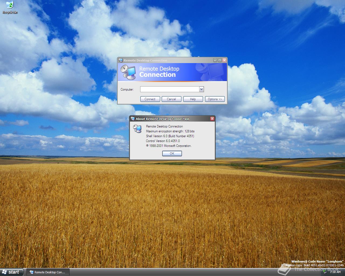Minimize the Remote Desktop Connection window
Image resolution: width=345 pixels, height=276 pixels.
point(215,60)
